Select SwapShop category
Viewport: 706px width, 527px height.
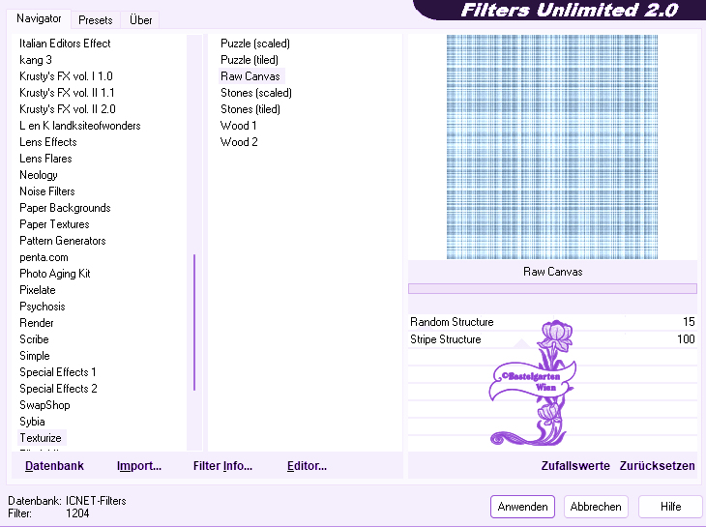pyautogui.click(x=44, y=405)
